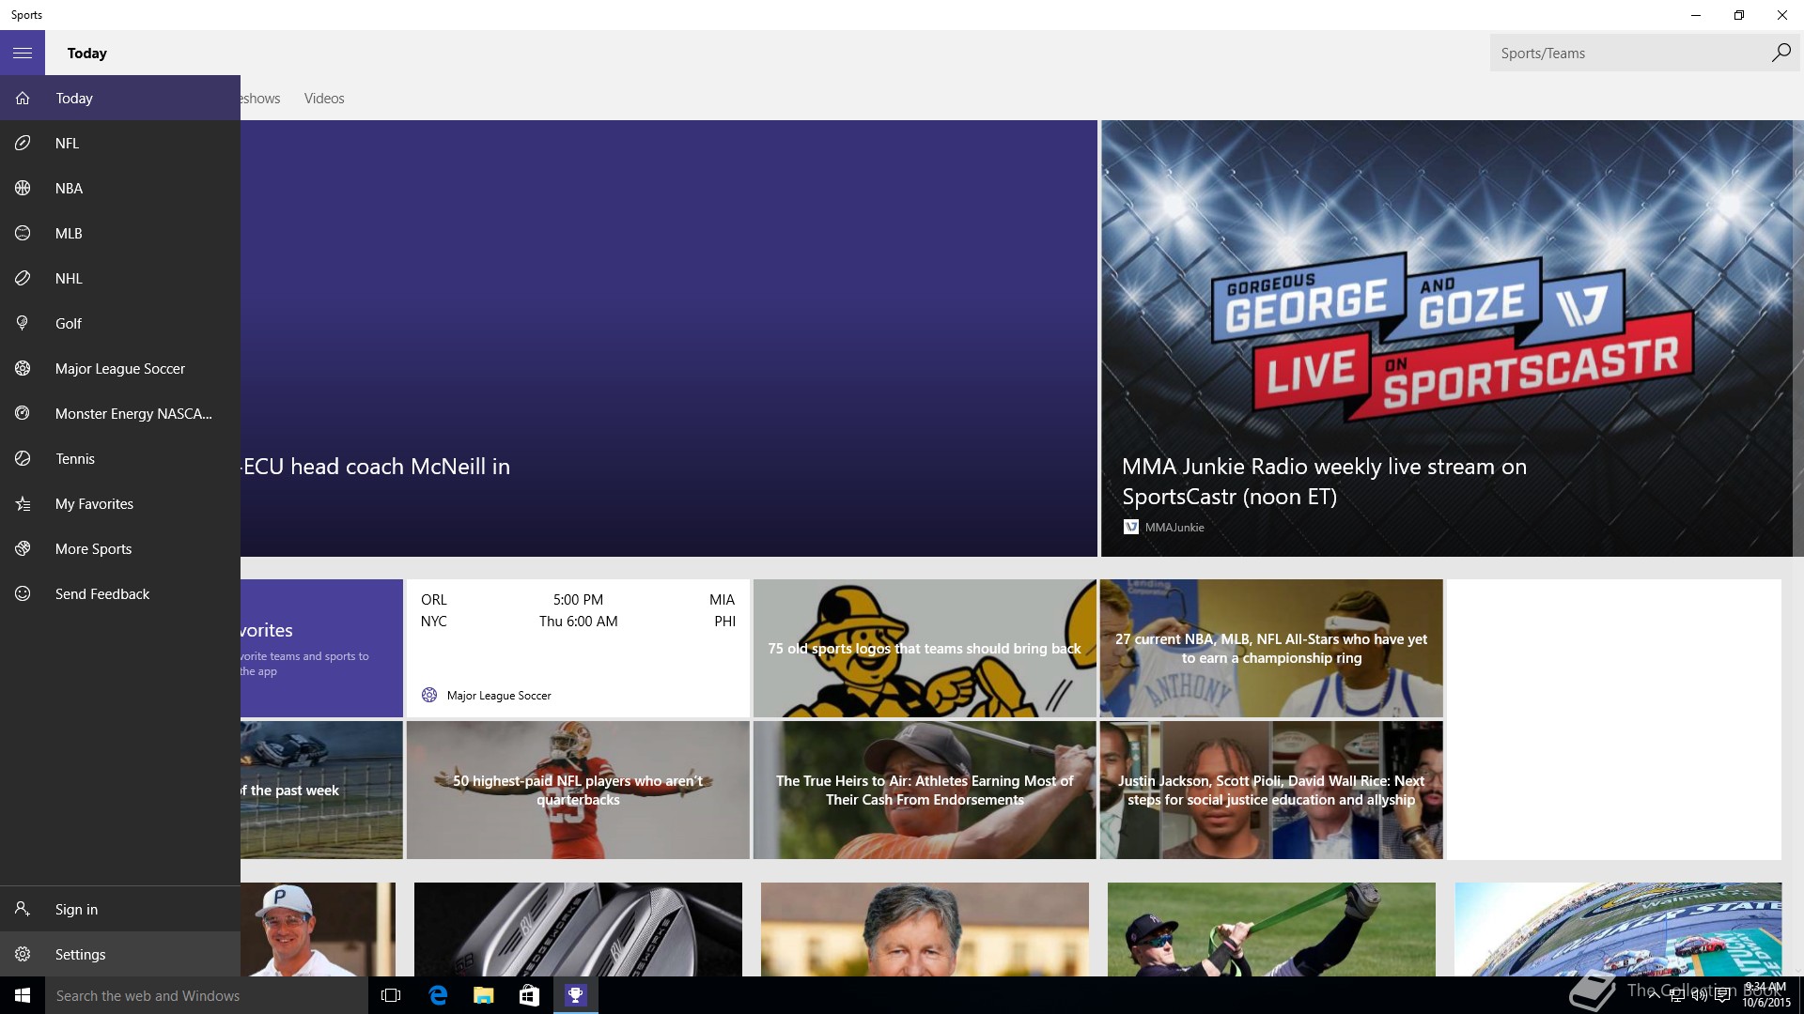Go to the NBA section label
The width and height of the screenshot is (1804, 1014).
click(69, 188)
